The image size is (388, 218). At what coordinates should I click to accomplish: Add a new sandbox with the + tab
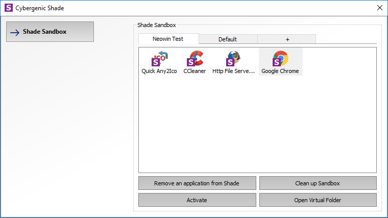(x=287, y=39)
